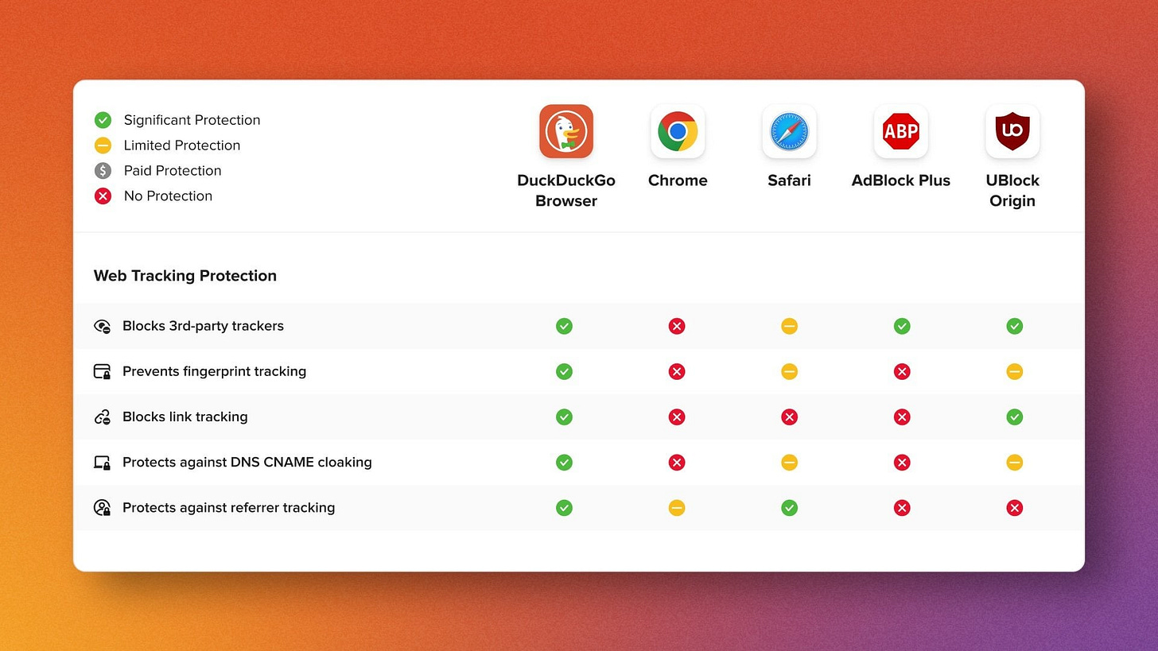The height and width of the screenshot is (651, 1158).
Task: Click the gray Paid Protection dollar icon
Action: (103, 171)
